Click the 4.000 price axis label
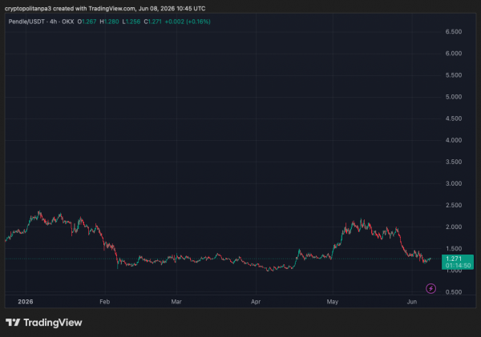Viewport: 481px width, 337px height. coord(454,140)
